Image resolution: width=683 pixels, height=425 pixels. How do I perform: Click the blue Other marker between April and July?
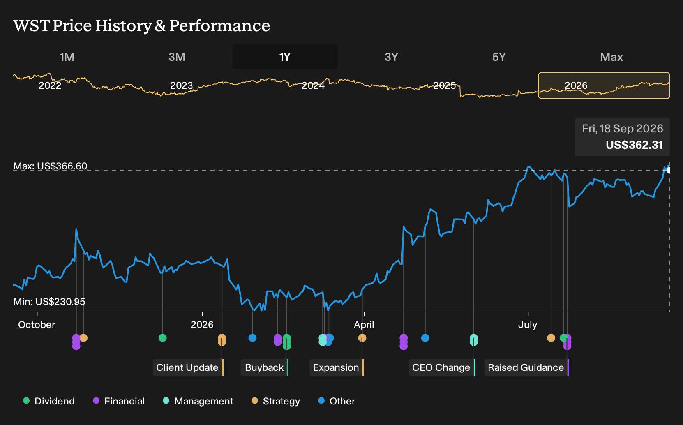click(x=425, y=338)
